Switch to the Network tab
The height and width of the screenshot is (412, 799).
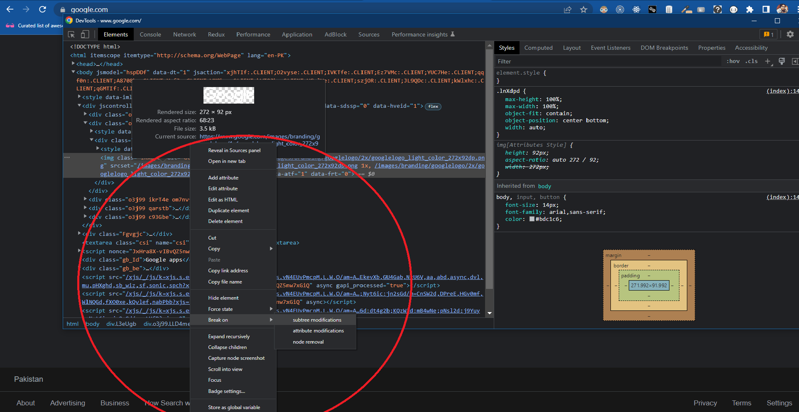184,34
